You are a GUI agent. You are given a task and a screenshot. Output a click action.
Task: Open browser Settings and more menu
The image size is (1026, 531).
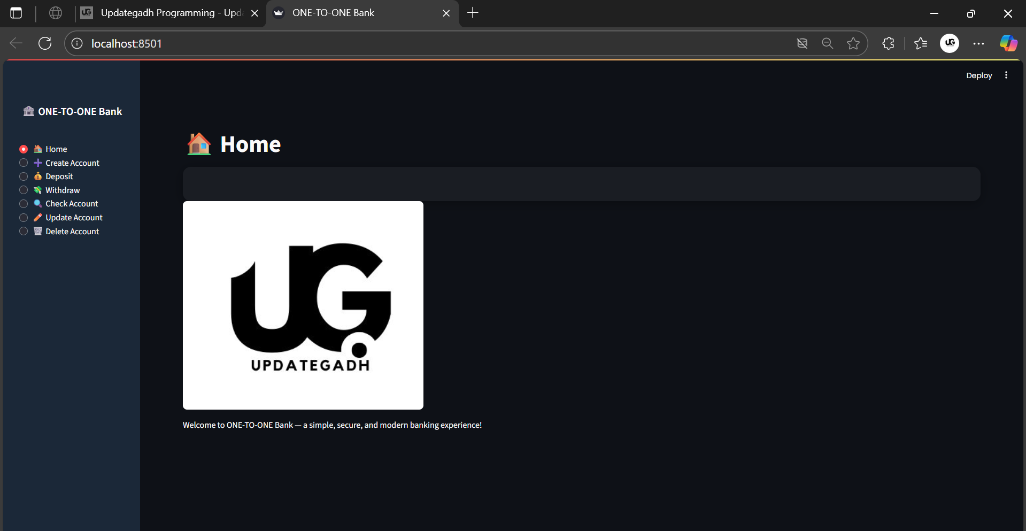(x=978, y=43)
